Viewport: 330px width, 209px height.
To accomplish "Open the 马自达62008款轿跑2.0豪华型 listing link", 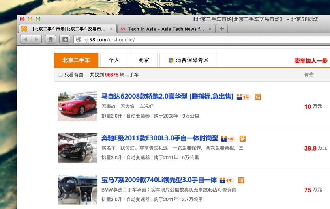I will point(167,97).
